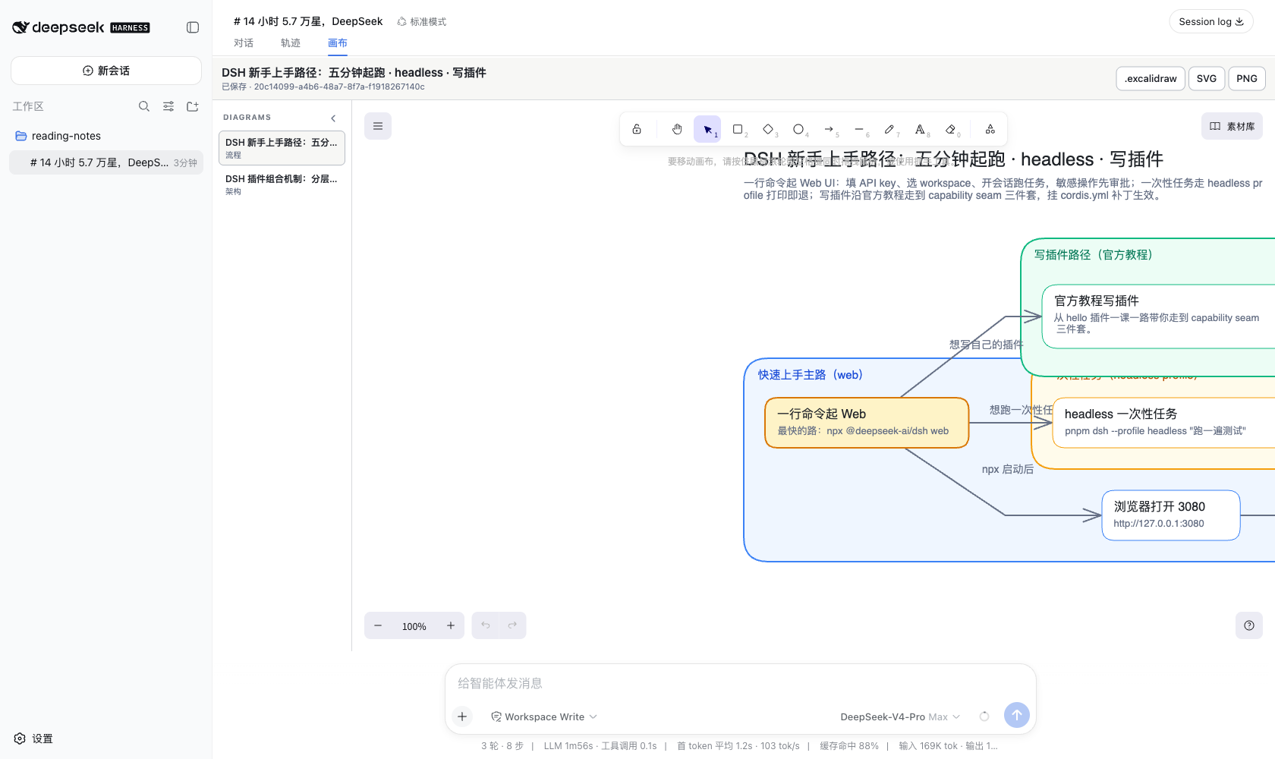
Task: Click the '3 轮 · 8 步' status entry
Action: pyautogui.click(x=502, y=746)
